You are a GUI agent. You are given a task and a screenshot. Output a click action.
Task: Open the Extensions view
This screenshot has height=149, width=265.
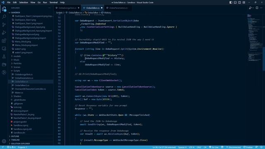pos(4,41)
